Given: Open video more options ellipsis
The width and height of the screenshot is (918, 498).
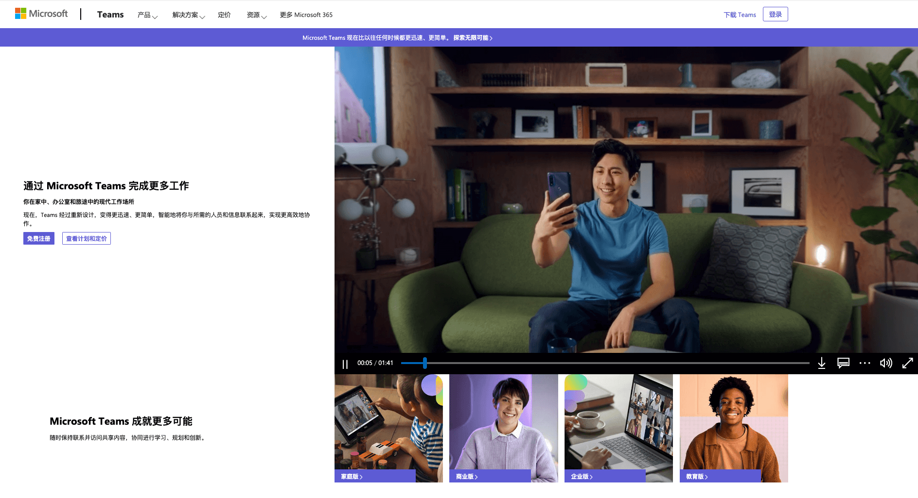Looking at the screenshot, I should click(865, 363).
